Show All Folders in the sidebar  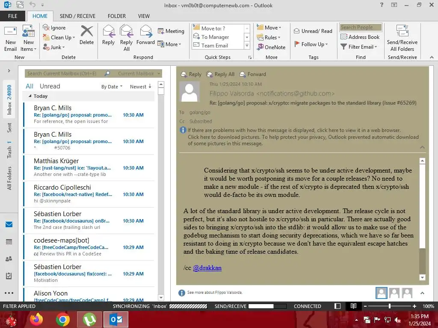pos(9,178)
